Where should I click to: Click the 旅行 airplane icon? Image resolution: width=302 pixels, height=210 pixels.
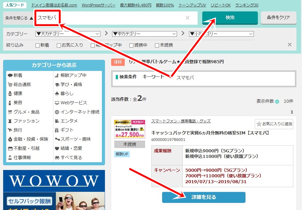10,130
